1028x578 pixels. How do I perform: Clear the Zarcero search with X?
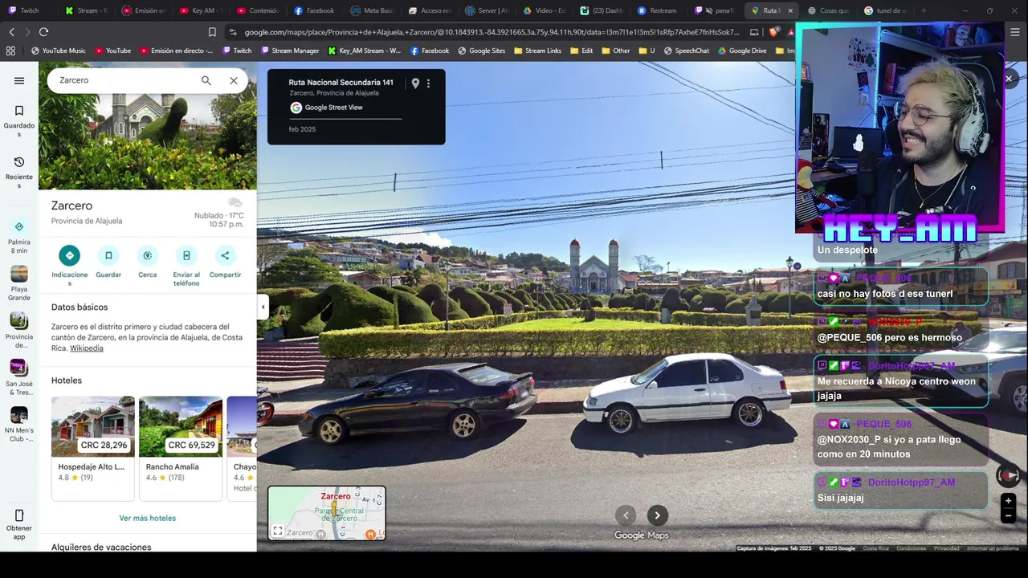coord(234,80)
